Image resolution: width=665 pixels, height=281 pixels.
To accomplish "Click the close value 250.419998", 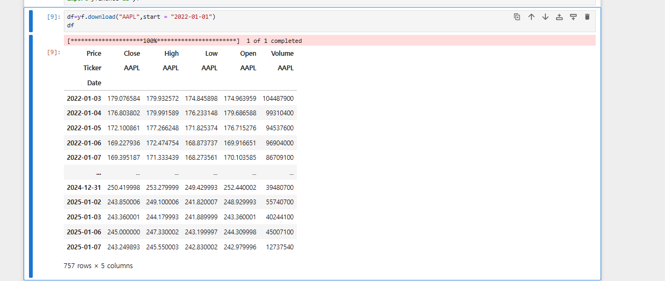I will tap(124, 188).
